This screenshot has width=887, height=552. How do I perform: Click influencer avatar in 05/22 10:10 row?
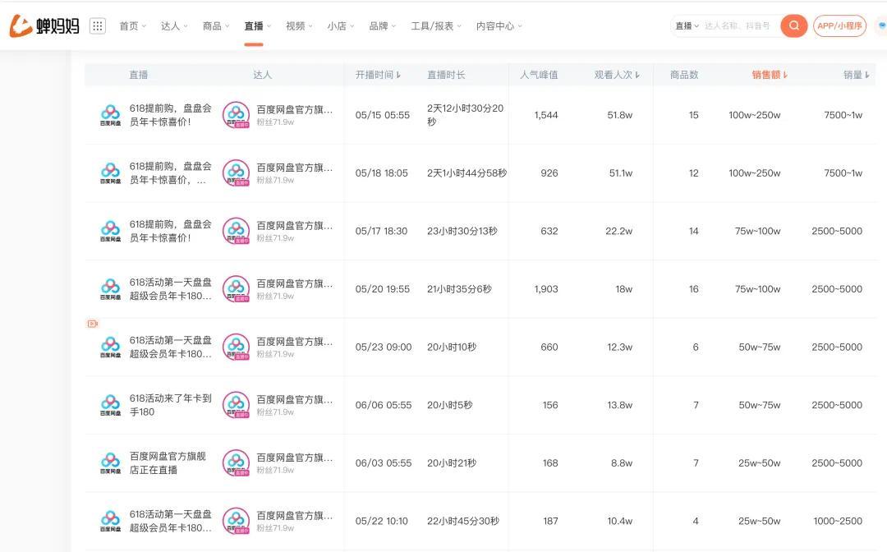click(x=236, y=521)
